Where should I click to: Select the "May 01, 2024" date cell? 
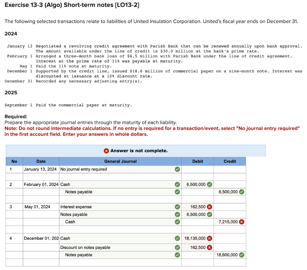41,207
